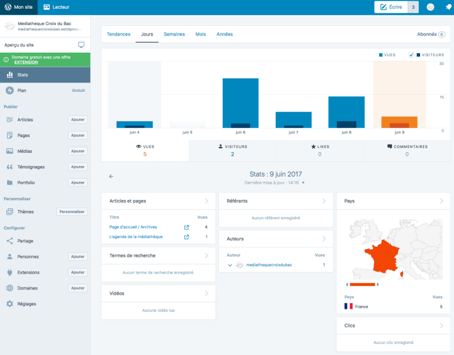Expand the Pays panel chevron

coord(441,201)
